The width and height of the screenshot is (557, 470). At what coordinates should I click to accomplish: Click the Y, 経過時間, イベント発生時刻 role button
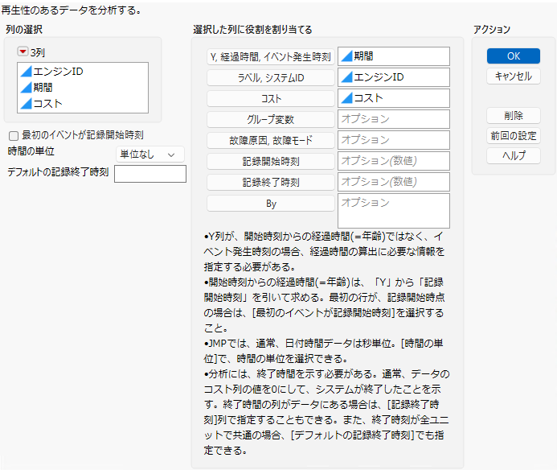click(x=270, y=57)
